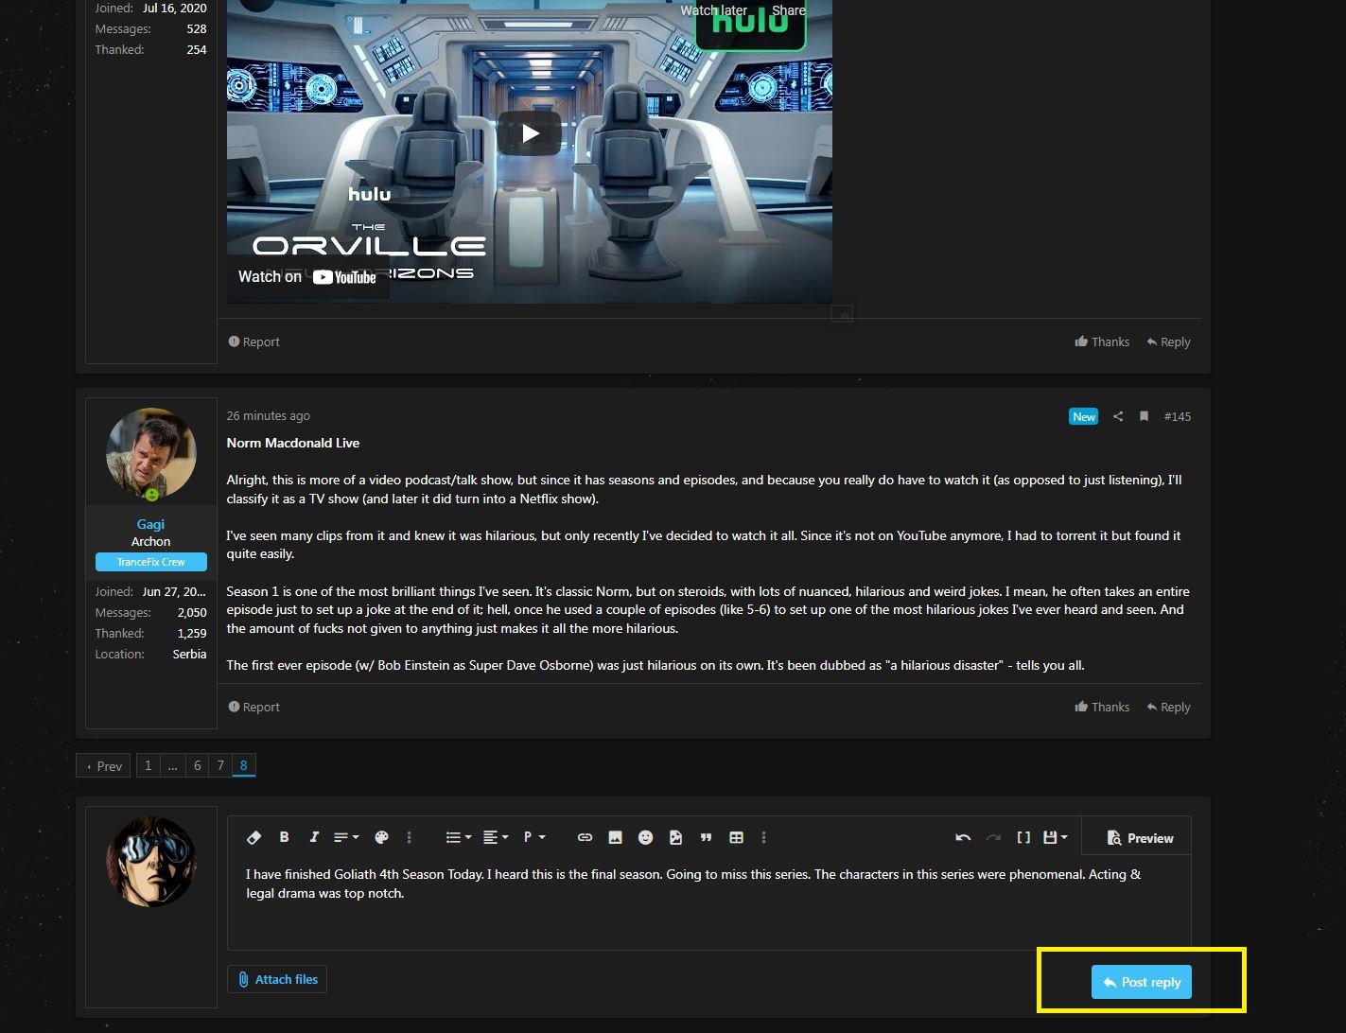
Task: Click Share on the video
Action: click(789, 9)
